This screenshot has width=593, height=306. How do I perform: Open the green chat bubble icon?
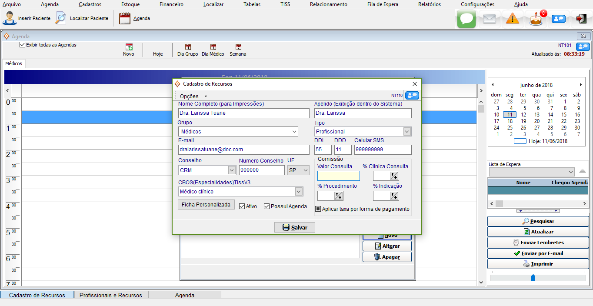[x=466, y=19]
